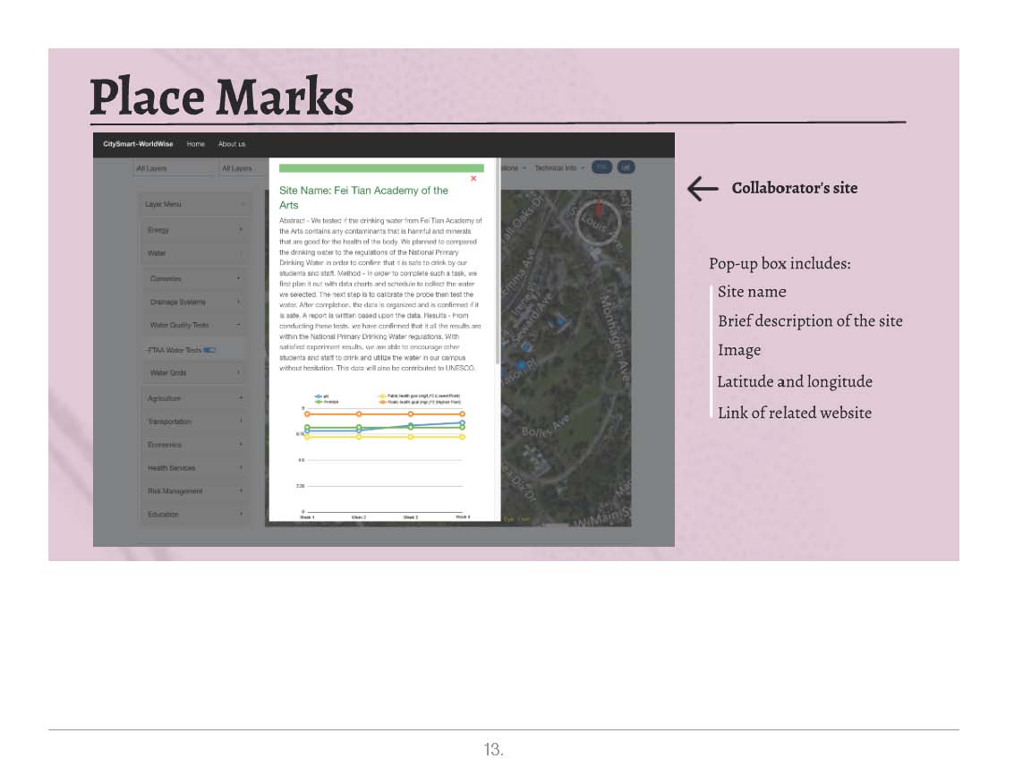The image size is (1014, 784).
Task: Click the pop-up vertical scrollbar
Action: [498, 268]
